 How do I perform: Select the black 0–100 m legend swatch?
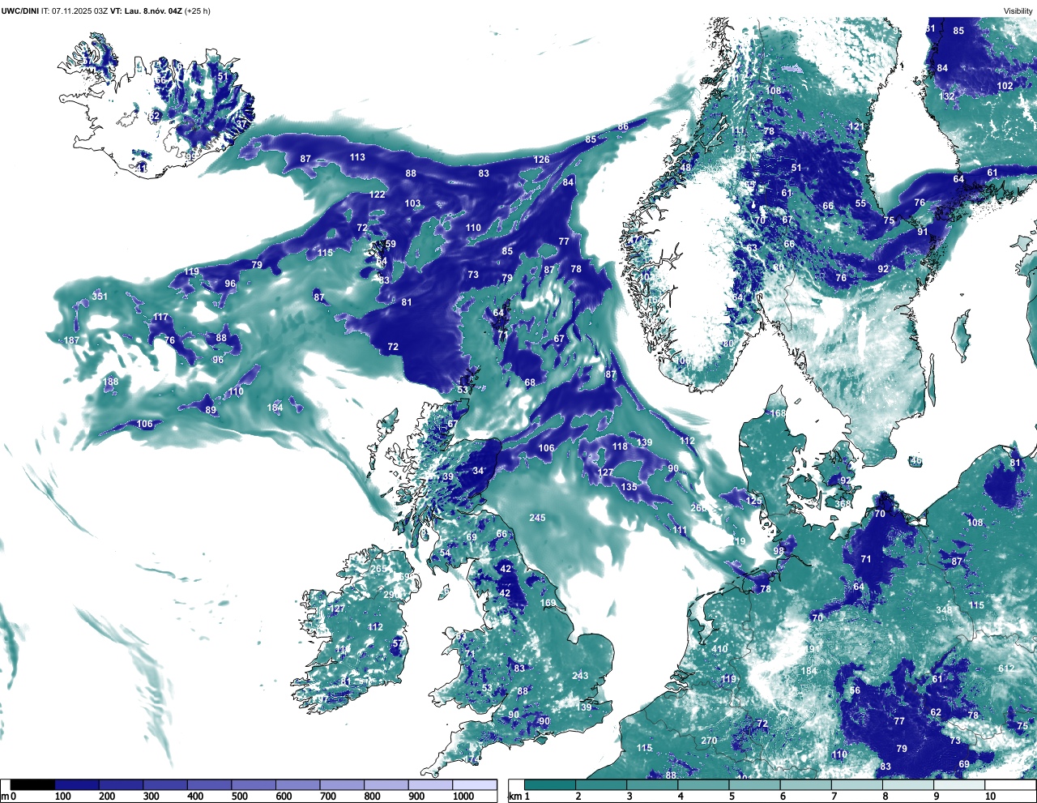32,785
